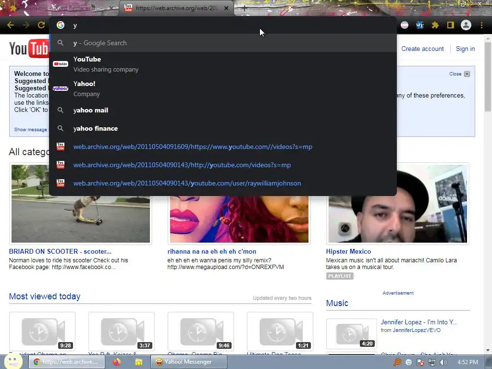492x369 pixels.
Task: Click the striped flag extension icon
Action: (x=405, y=25)
